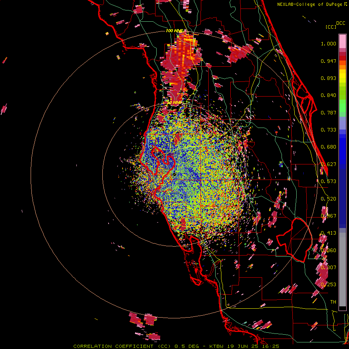The image size is (349, 349).
Task: Pick the orange color bar segment below 0.947
Action: [x=342, y=67]
